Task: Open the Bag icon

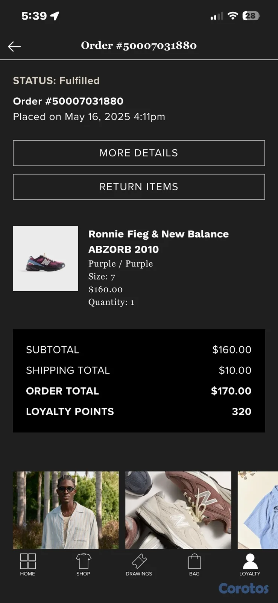Action: pos(194,561)
